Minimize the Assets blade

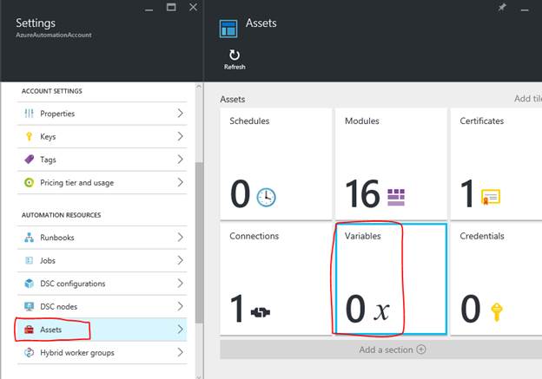[x=525, y=10]
